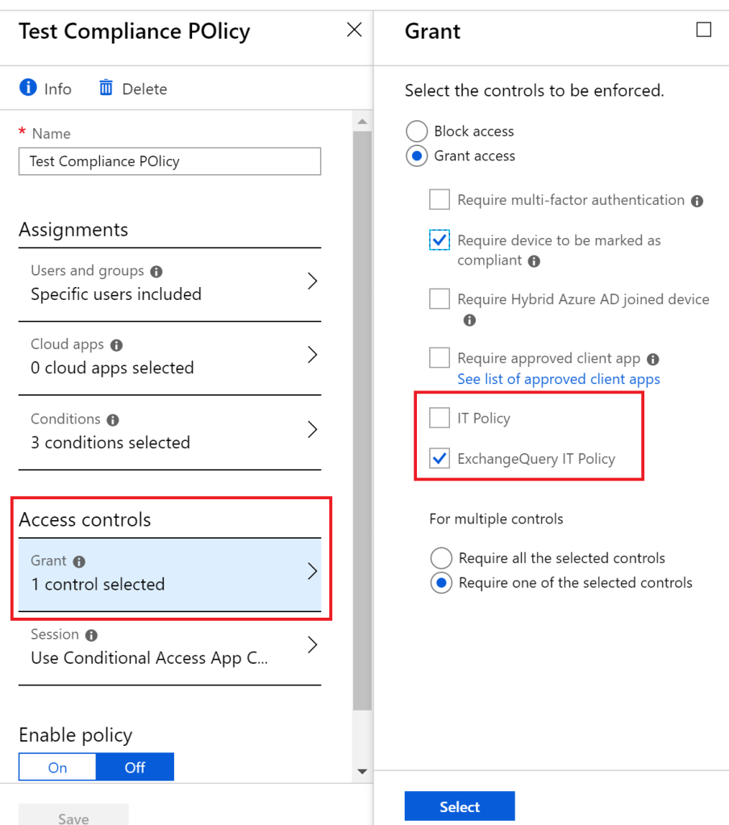Switch the Enable policy toggle to On
Screen dimensions: 729x825
click(57, 766)
